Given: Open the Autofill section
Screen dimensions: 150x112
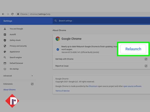Looking at the screenshot, I should [x=13, y=35].
